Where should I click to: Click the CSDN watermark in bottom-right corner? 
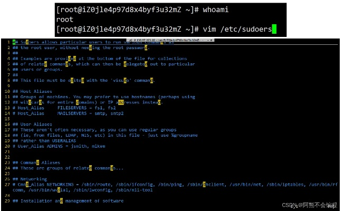tap(309, 205)
